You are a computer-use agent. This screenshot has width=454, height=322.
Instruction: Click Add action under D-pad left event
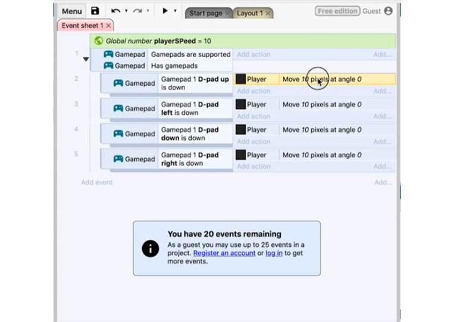point(253,116)
